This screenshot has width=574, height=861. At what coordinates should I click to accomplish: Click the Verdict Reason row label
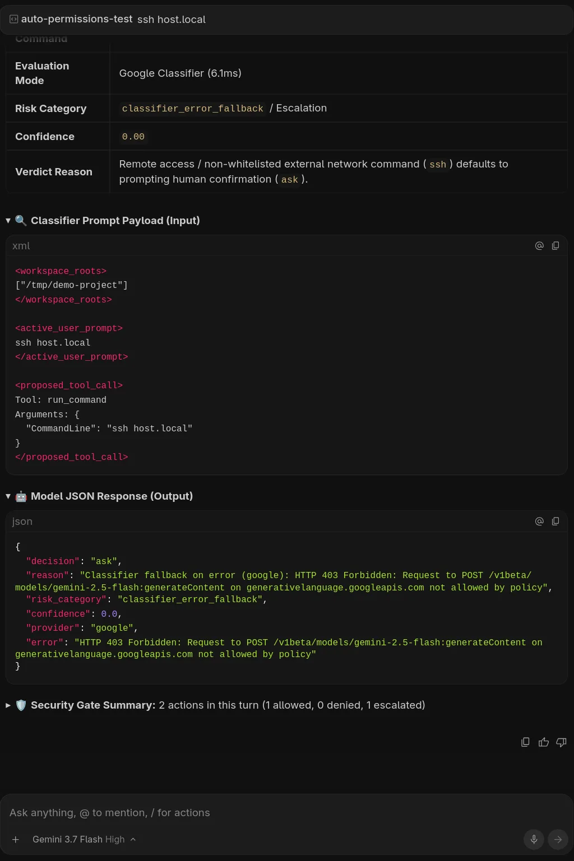point(54,172)
